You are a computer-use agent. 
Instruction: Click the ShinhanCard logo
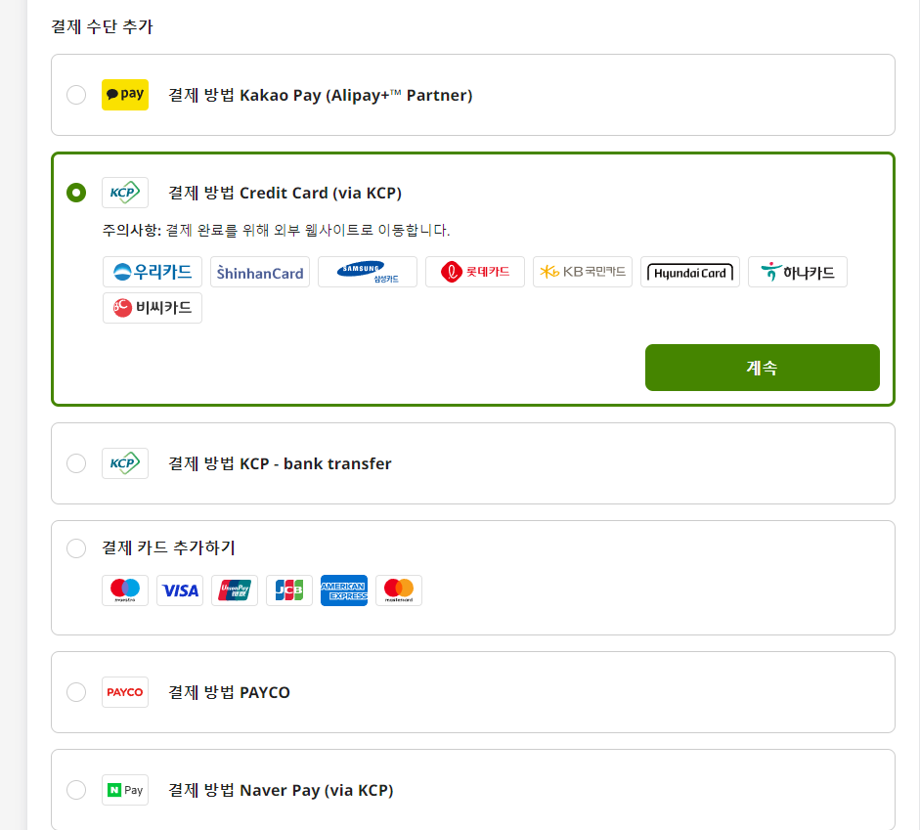pyautogui.click(x=260, y=272)
